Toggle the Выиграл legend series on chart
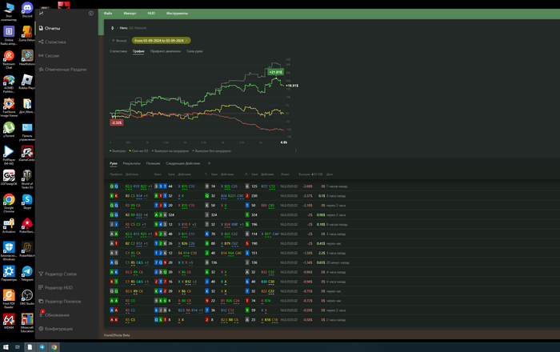This screenshot has width=560, height=352. (120, 150)
